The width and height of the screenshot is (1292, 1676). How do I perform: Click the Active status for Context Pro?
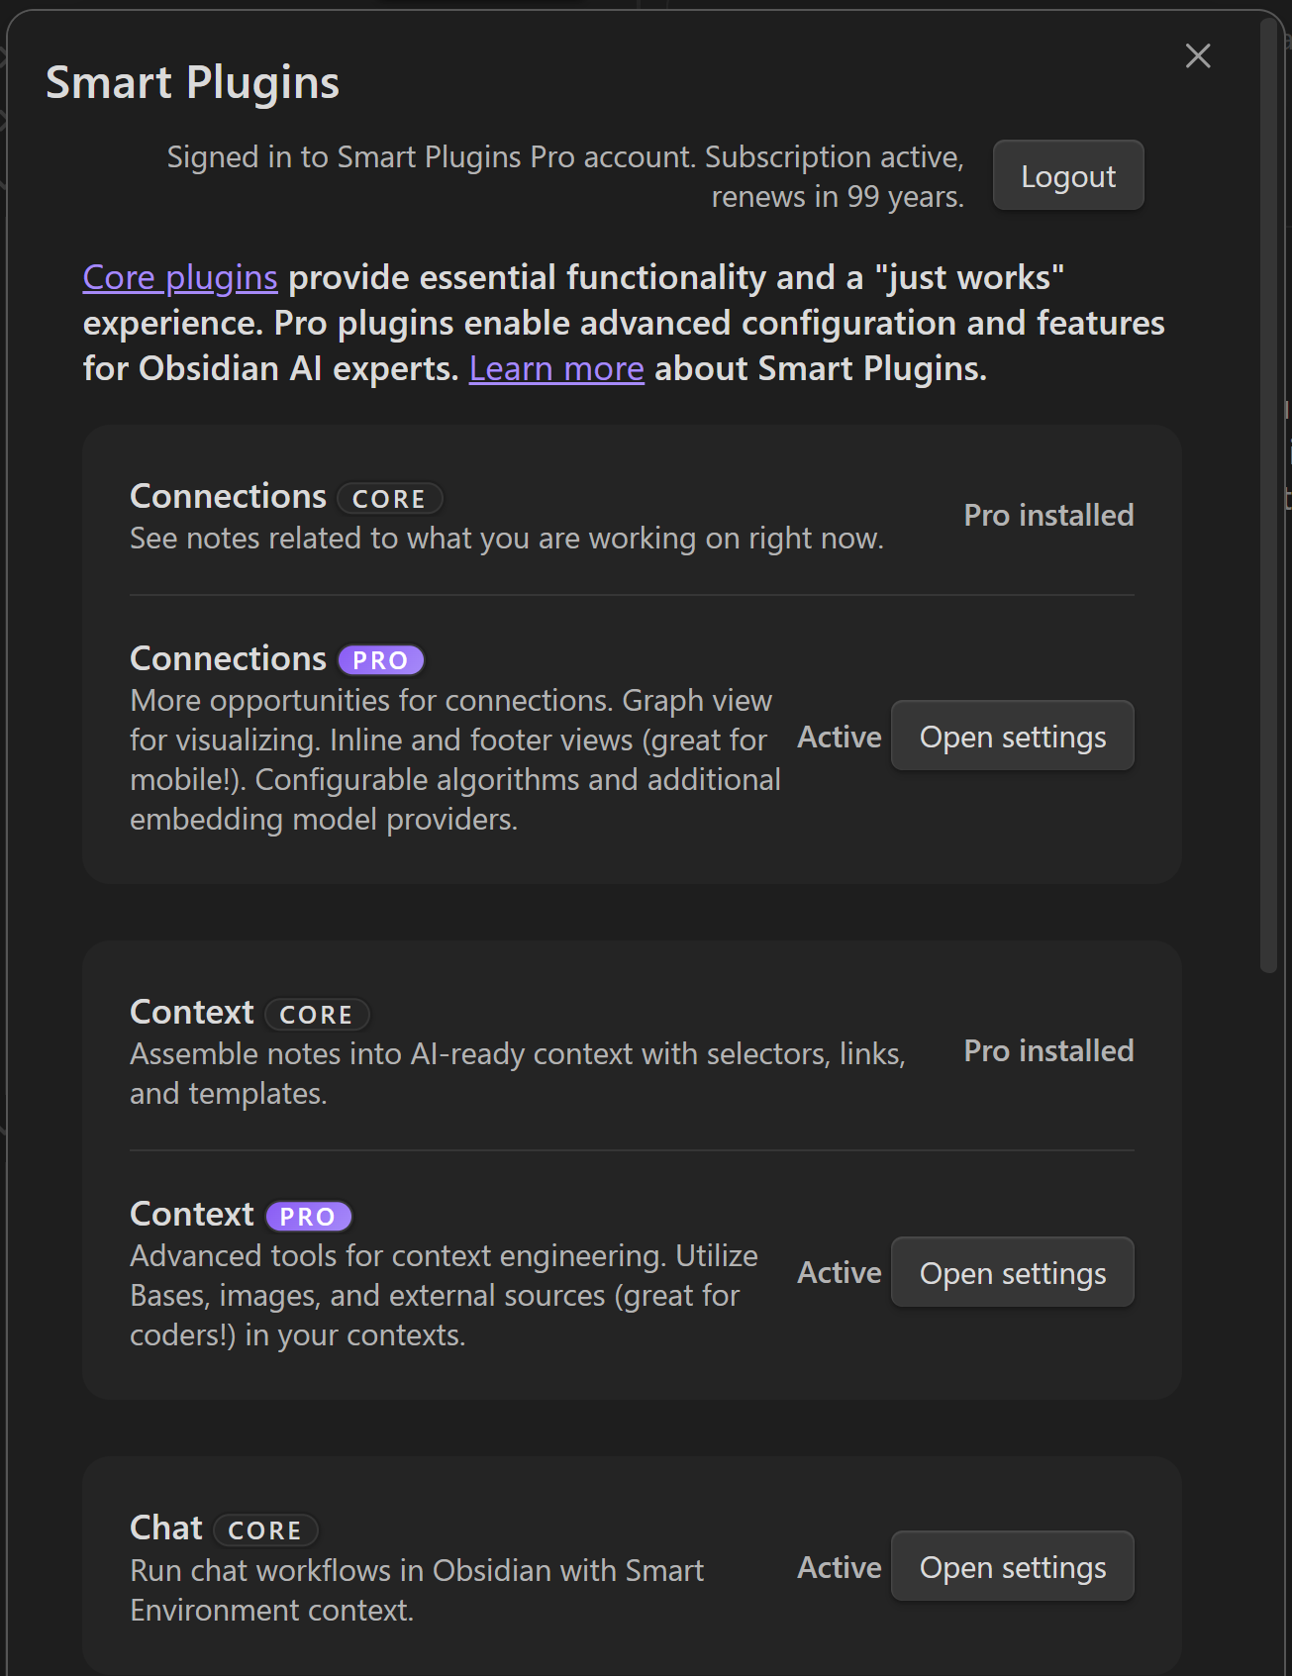(x=839, y=1273)
